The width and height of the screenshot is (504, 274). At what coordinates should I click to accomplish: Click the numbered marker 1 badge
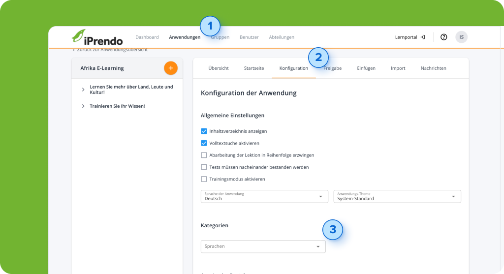210,26
